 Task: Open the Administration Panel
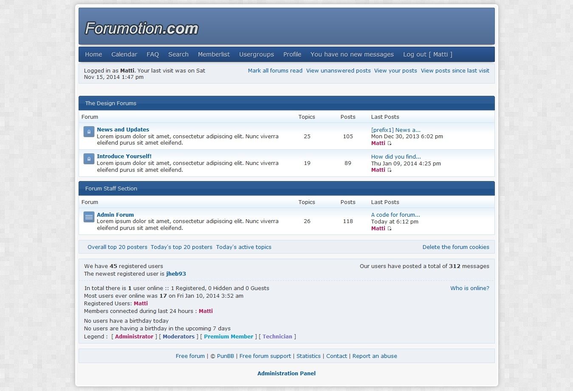click(x=287, y=374)
